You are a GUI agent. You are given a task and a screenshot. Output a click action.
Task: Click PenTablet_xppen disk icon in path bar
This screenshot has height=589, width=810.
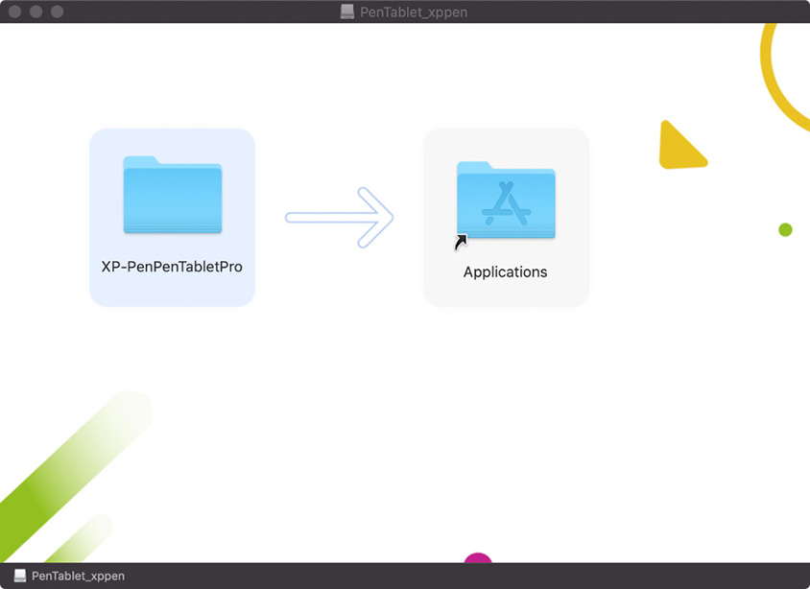(x=20, y=576)
